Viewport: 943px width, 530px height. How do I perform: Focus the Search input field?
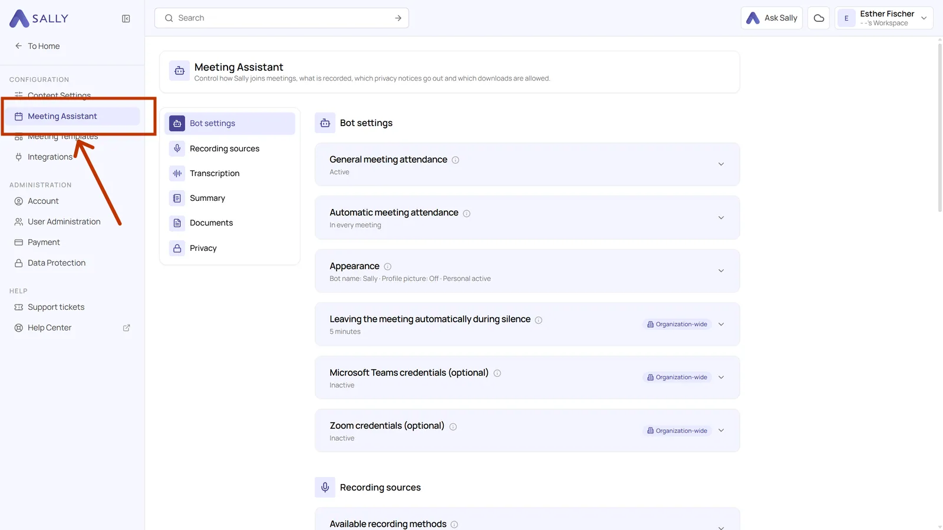[x=283, y=18]
